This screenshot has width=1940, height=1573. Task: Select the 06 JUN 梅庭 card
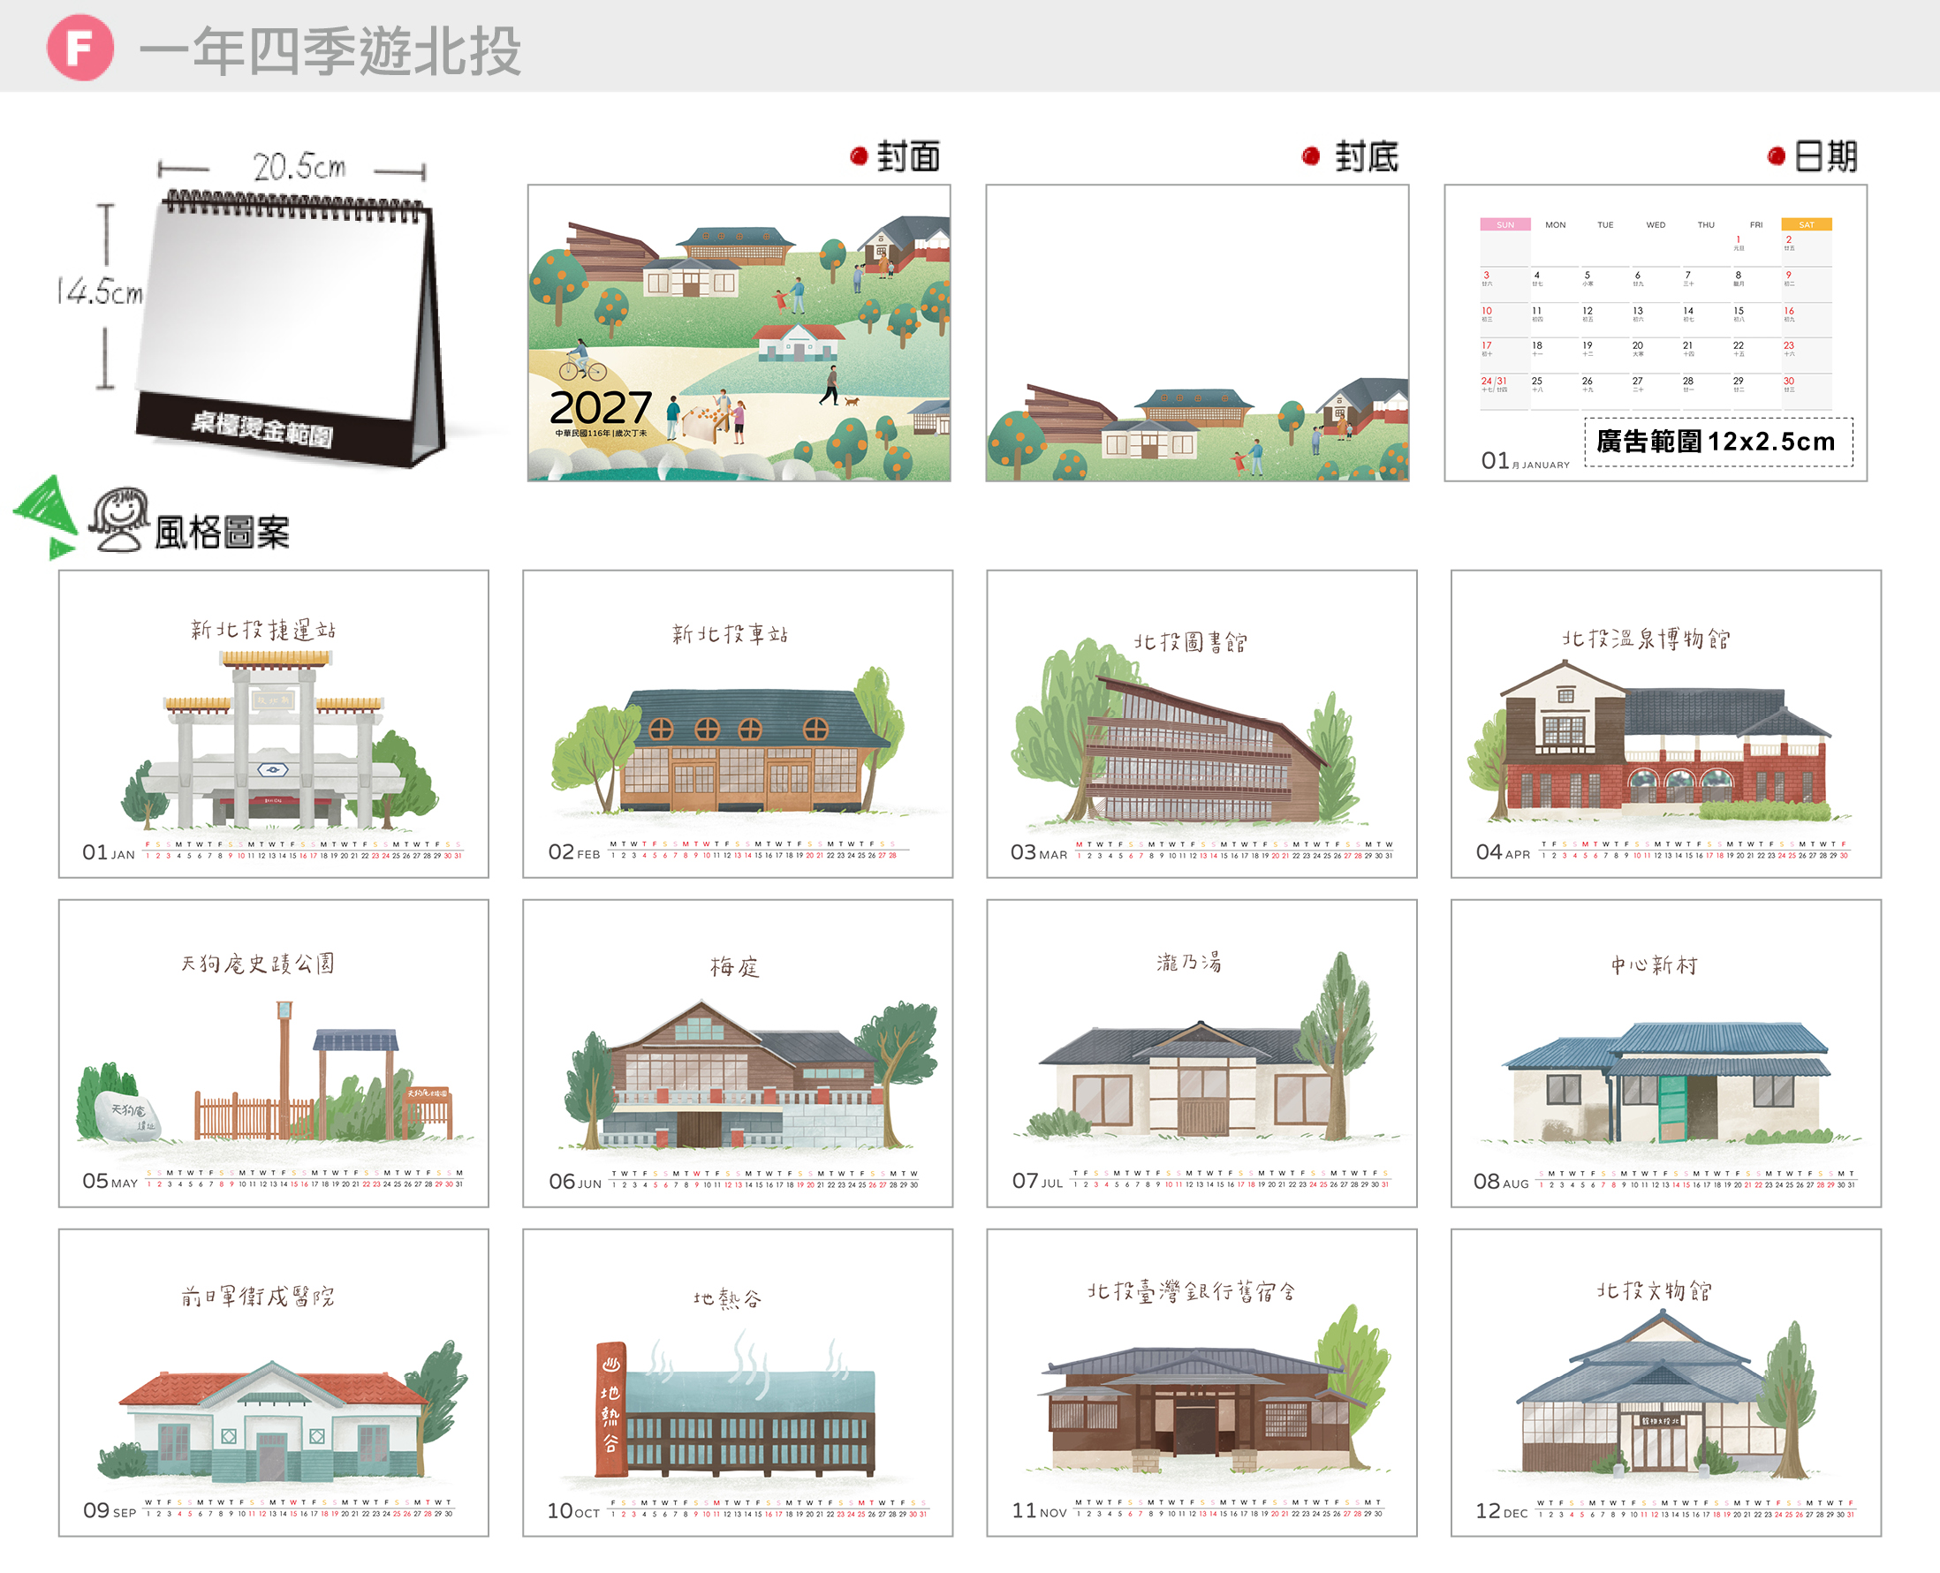[x=738, y=1053]
